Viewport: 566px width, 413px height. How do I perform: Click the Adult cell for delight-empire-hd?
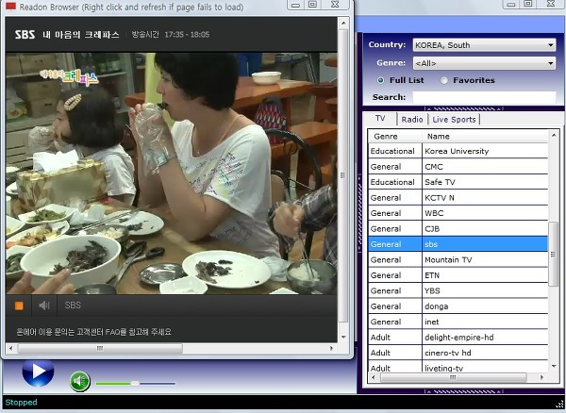point(395,338)
